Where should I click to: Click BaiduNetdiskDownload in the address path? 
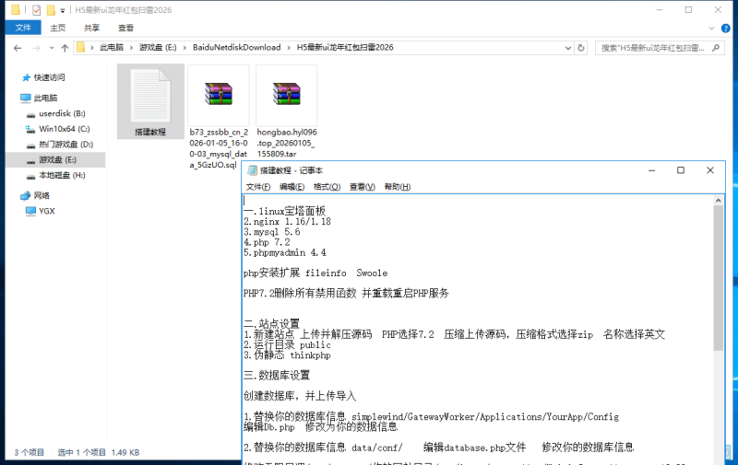click(x=237, y=48)
